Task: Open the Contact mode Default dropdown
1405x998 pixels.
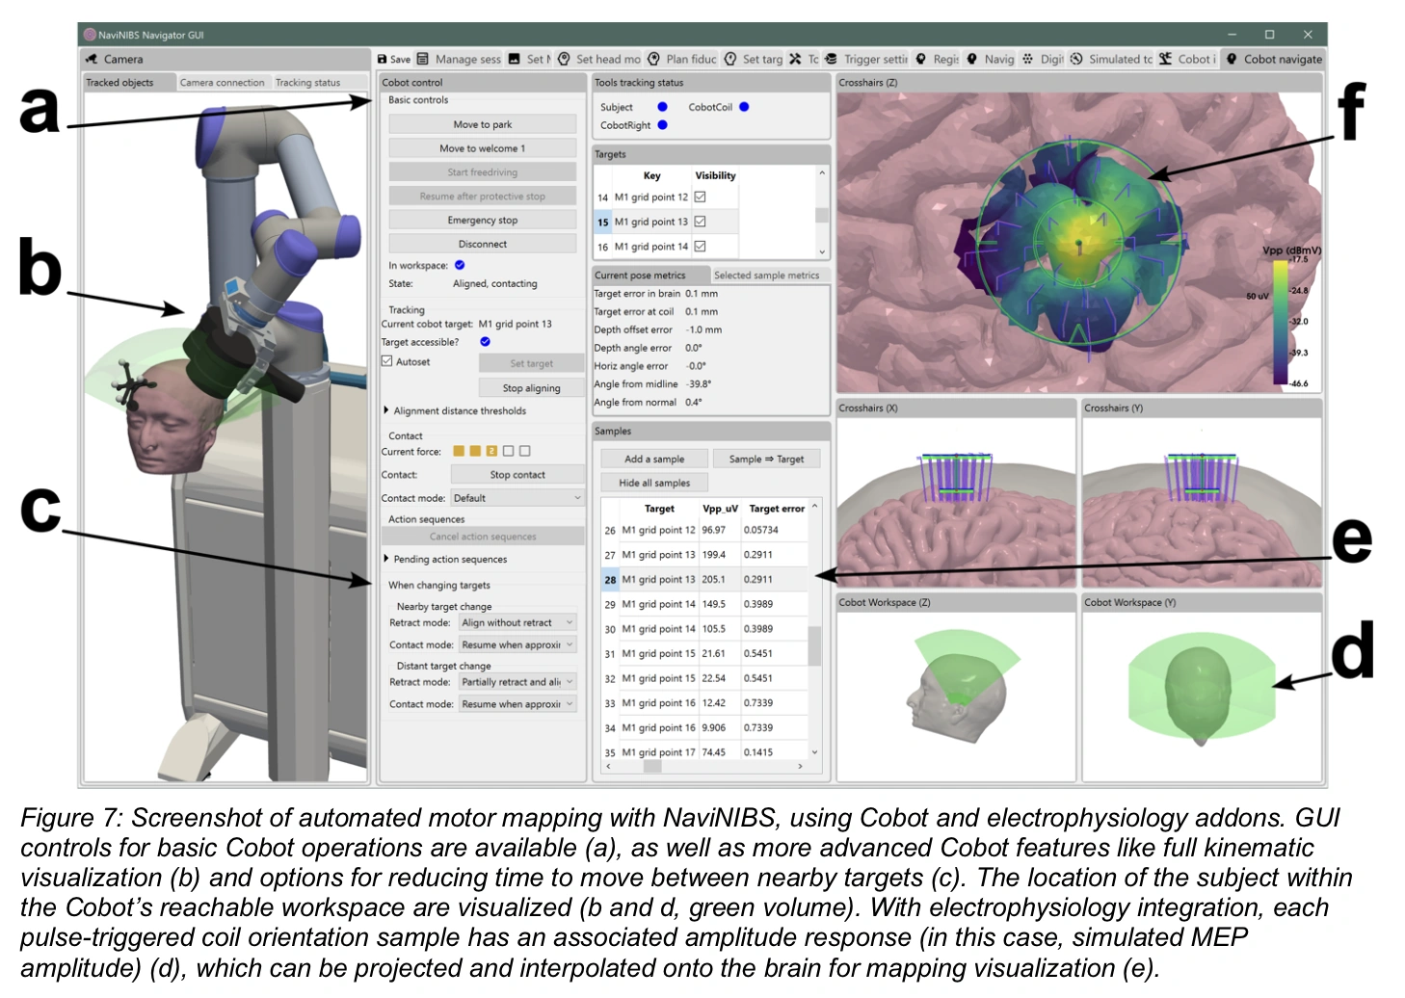Action: (x=517, y=498)
